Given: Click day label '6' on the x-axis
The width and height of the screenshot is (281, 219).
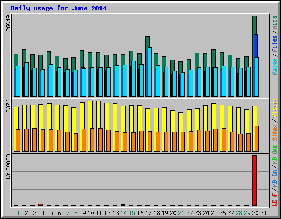Looking at the screenshot, I should point(59,213).
